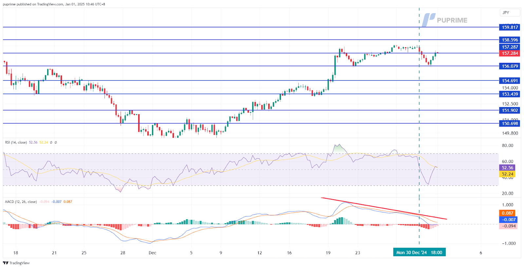Click the yellow RSI value 52.24 in legend
This screenshot has width=524, height=268.
[44, 142]
